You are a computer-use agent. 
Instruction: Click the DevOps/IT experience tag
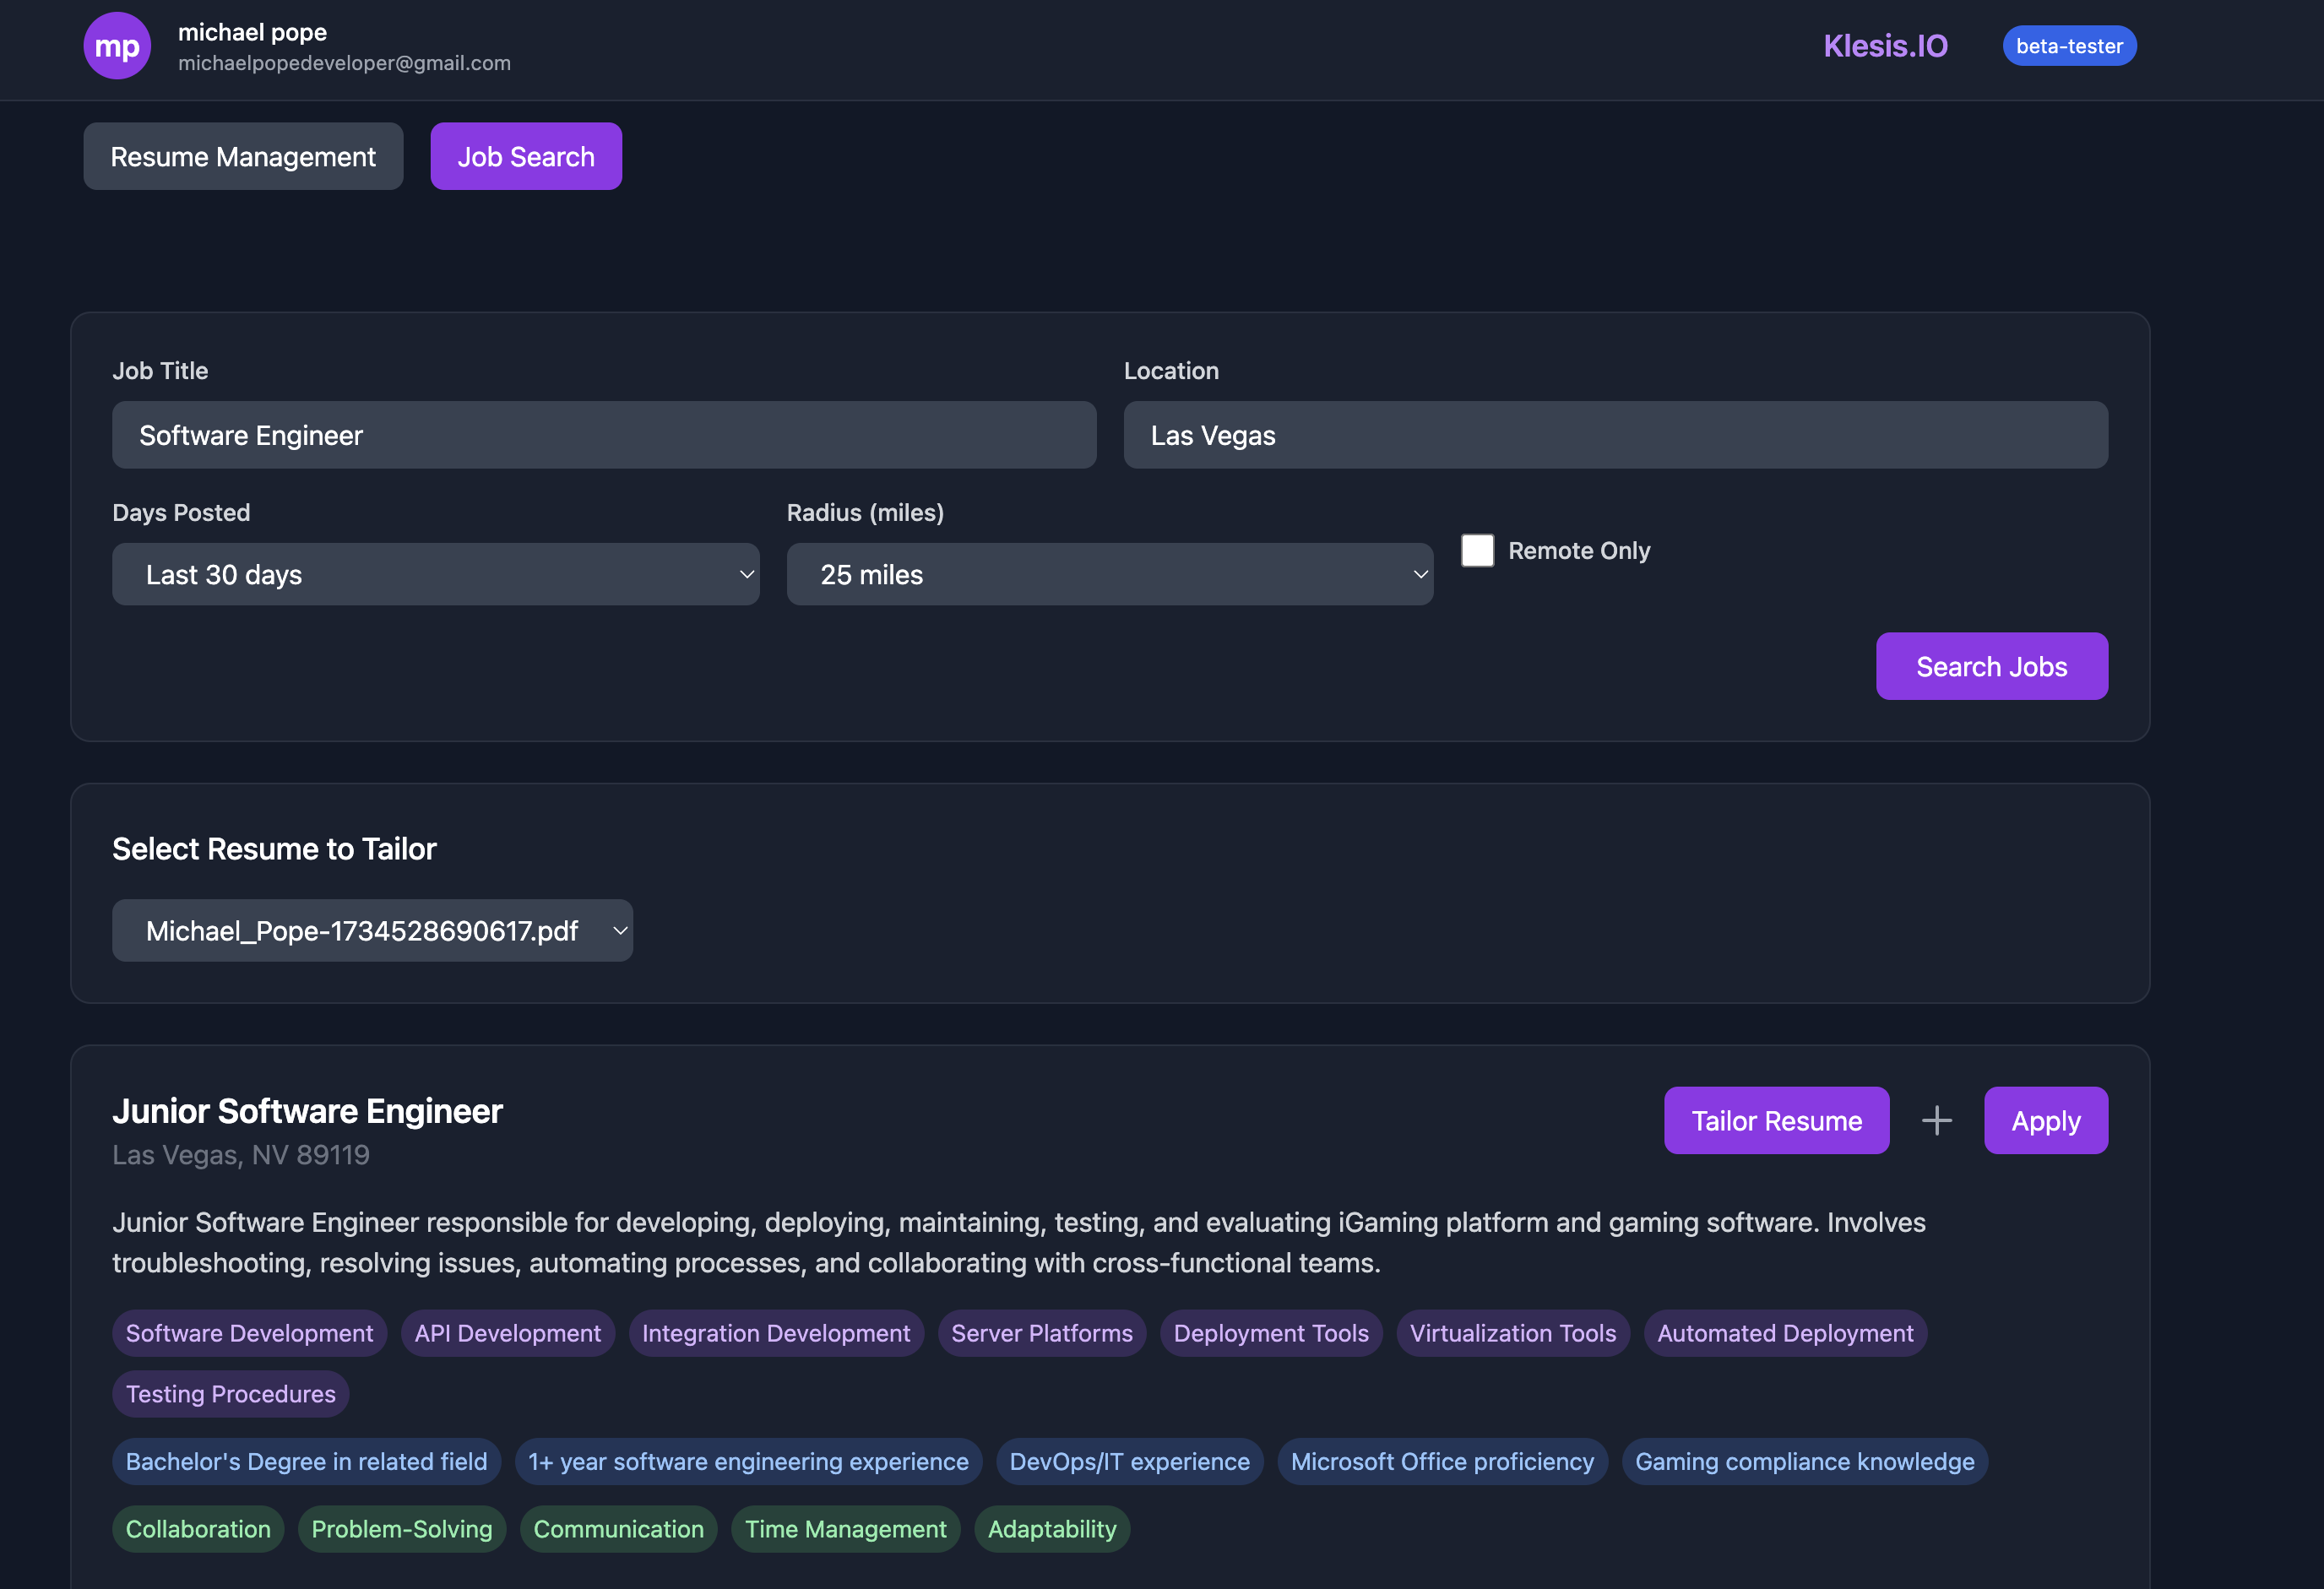(x=1129, y=1461)
